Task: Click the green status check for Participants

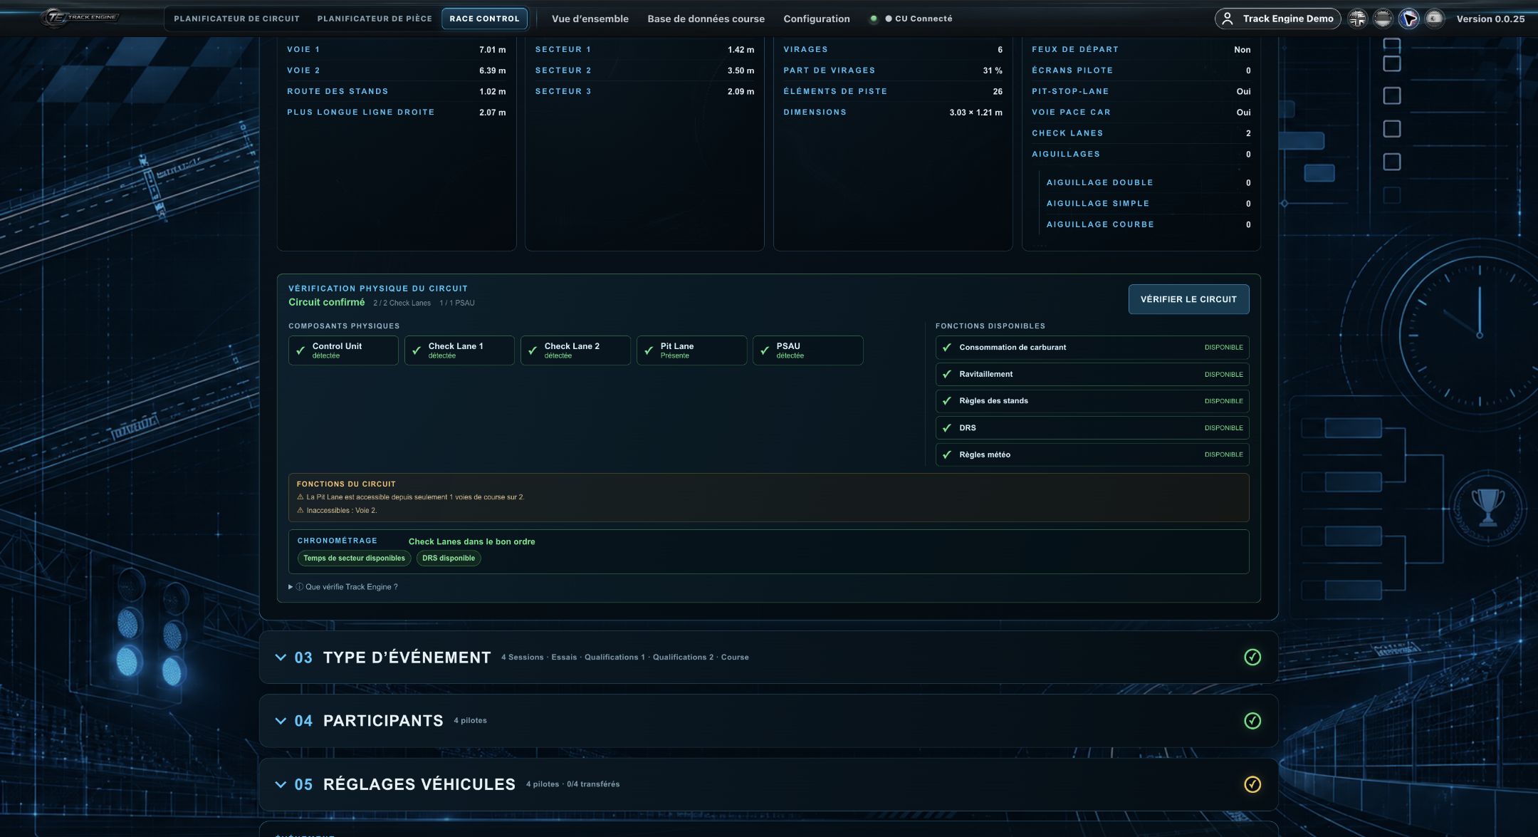Action: (x=1252, y=720)
